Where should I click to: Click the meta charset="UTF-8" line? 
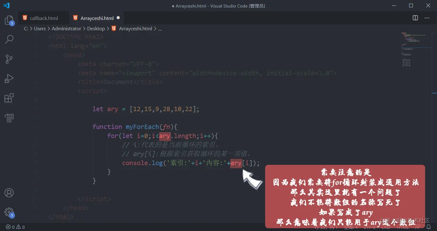[119, 64]
